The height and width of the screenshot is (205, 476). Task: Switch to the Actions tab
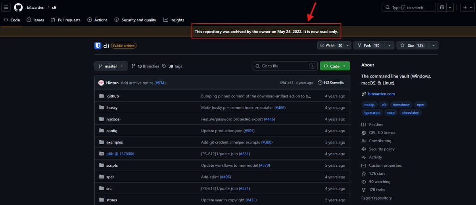97,20
